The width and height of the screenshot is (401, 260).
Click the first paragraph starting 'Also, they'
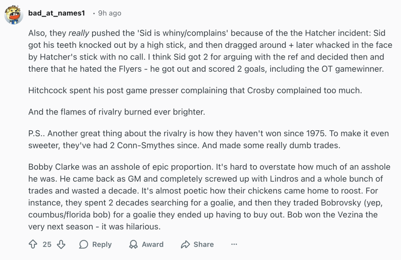point(210,51)
